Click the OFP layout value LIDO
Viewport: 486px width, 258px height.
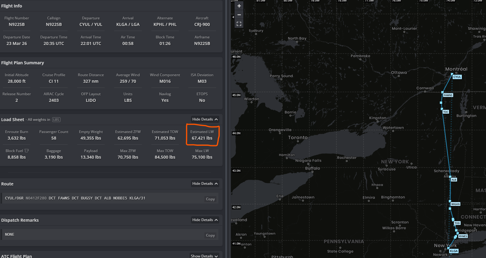91,100
